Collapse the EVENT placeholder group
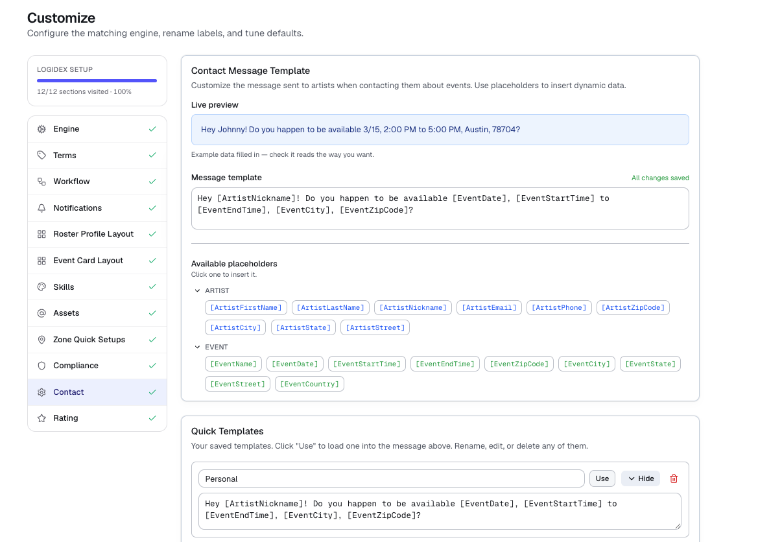Image resolution: width=758 pixels, height=542 pixels. 197,347
